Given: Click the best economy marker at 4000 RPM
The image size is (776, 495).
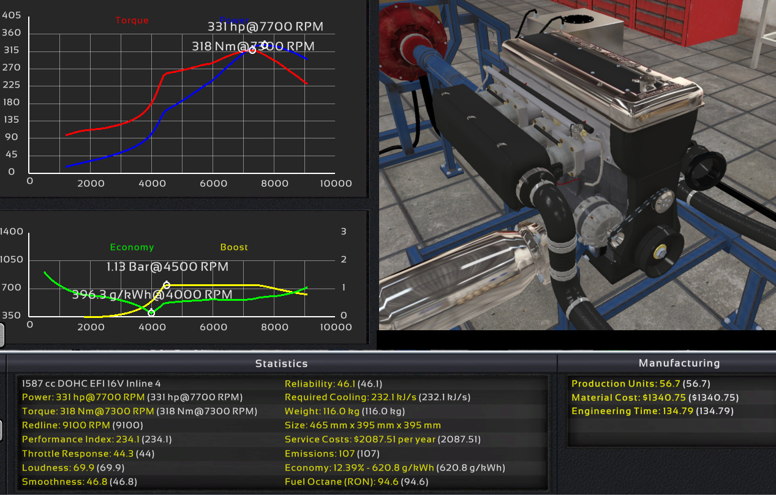Looking at the screenshot, I should coord(151,312).
